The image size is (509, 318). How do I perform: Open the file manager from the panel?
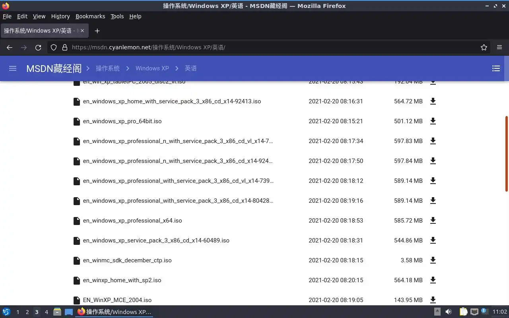[57, 312]
